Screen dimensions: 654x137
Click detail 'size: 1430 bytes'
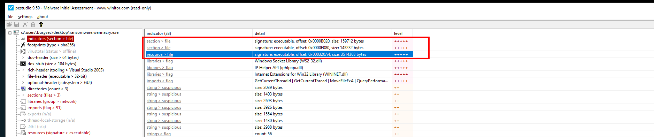269,121
